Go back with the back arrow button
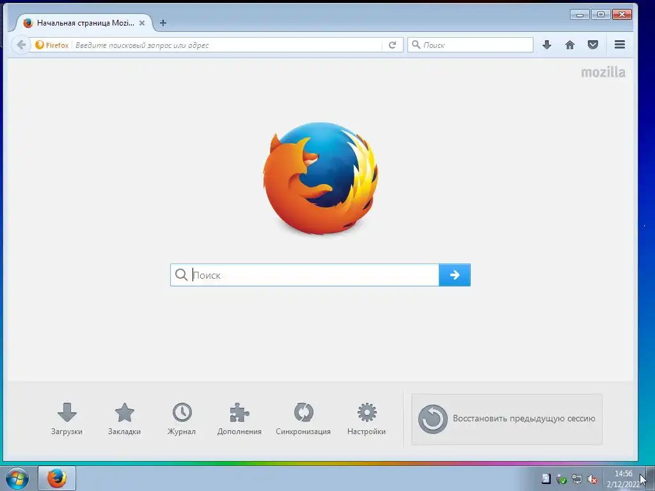The image size is (655, 491). 21,45
